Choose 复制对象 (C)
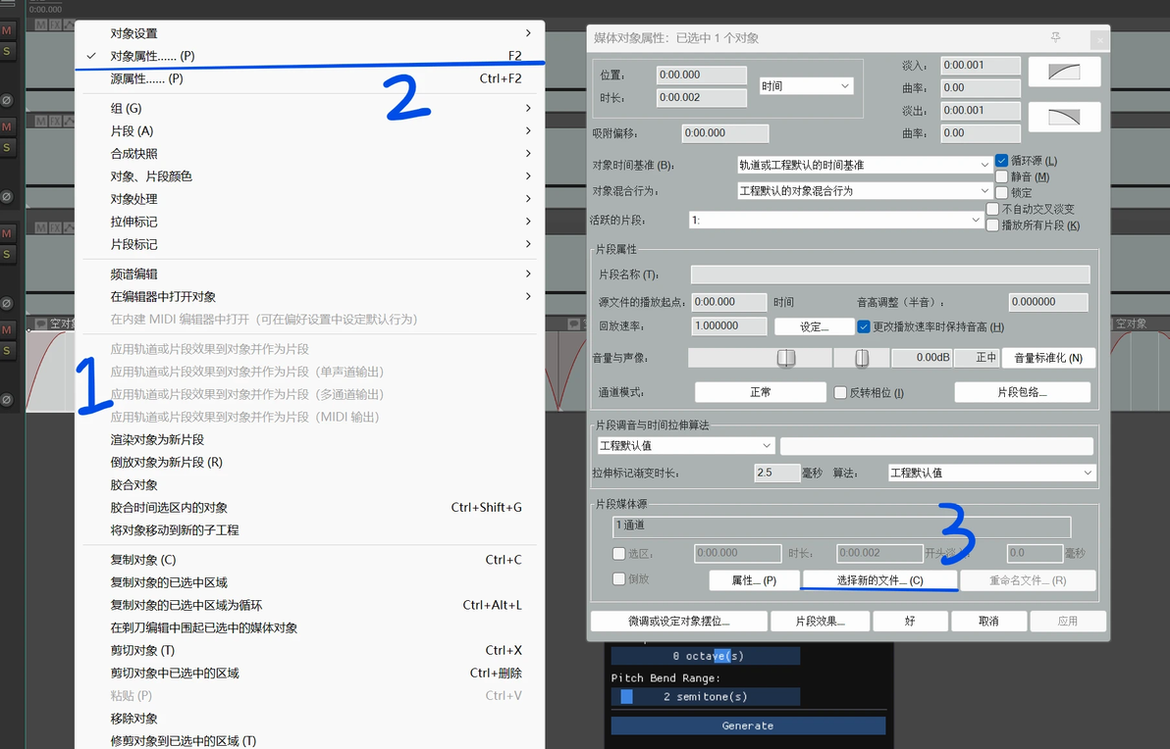The image size is (1170, 749). click(309, 560)
